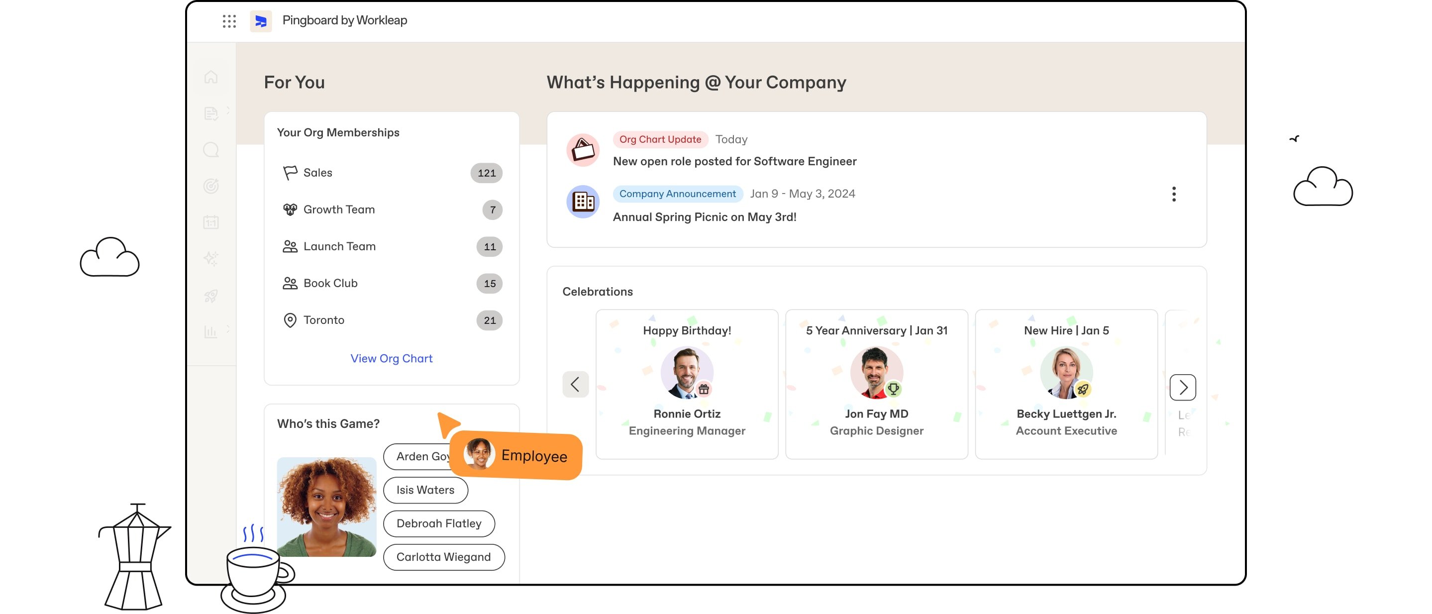Show previous celebrations with left arrow
Viewport: 1432px width, 614px height.
click(575, 385)
